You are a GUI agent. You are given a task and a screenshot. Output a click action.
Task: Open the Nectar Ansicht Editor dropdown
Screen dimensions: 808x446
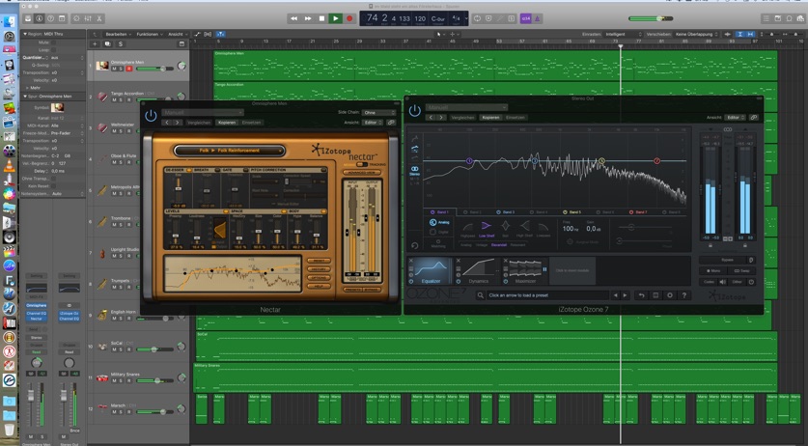(x=373, y=123)
